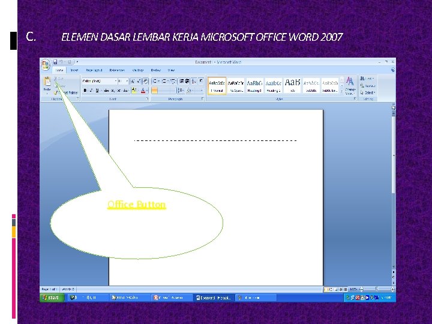Click the Change Styles button
The image size is (432, 324).
click(350, 86)
